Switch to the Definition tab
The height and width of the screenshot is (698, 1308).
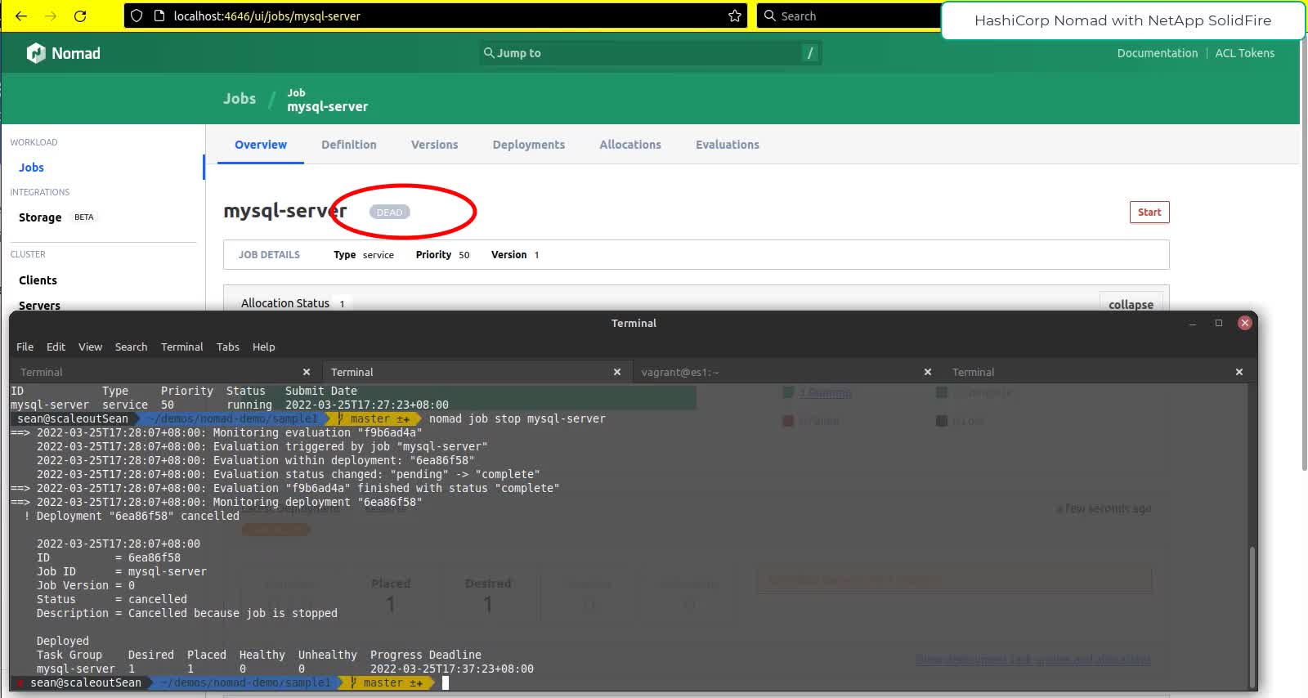tap(349, 145)
